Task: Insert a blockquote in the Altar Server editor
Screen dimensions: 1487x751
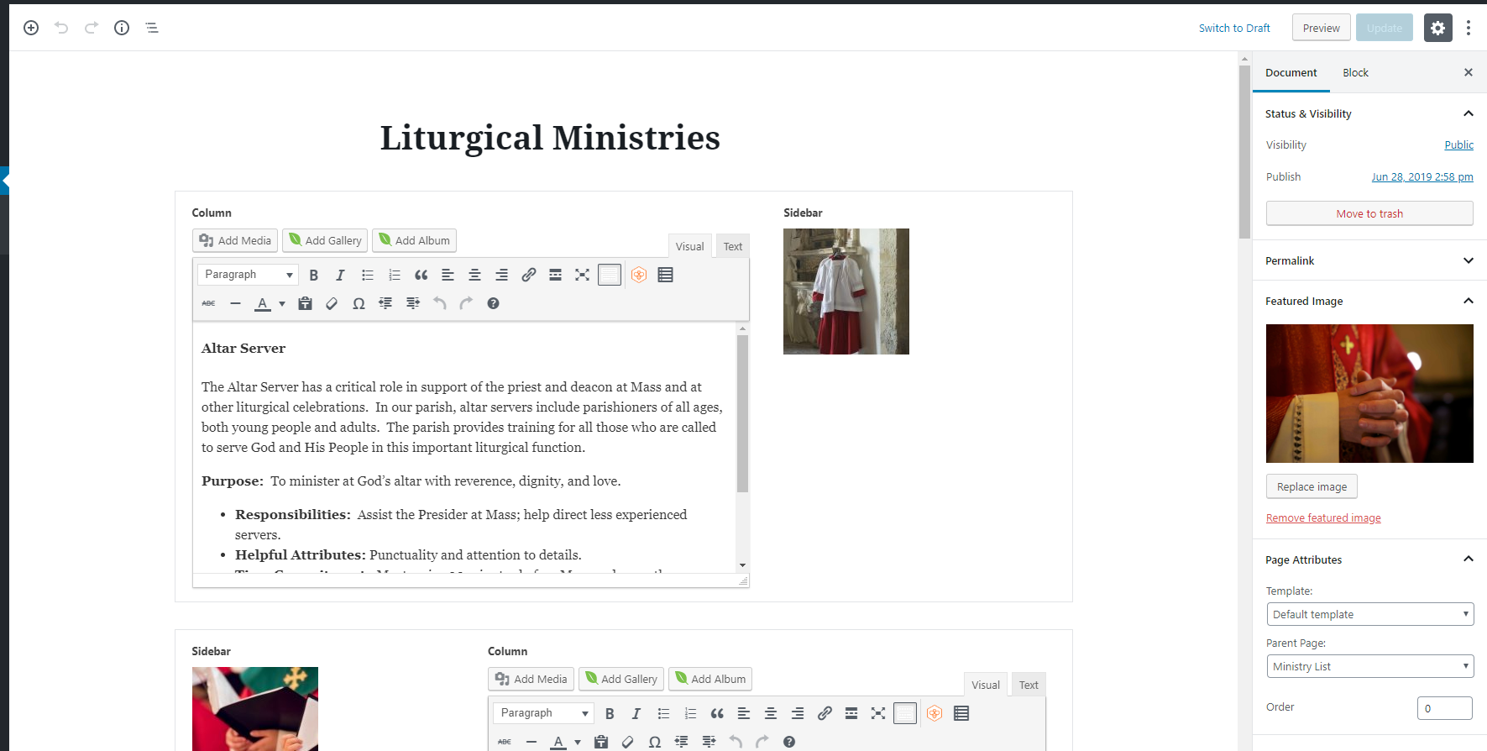Action: coord(421,276)
